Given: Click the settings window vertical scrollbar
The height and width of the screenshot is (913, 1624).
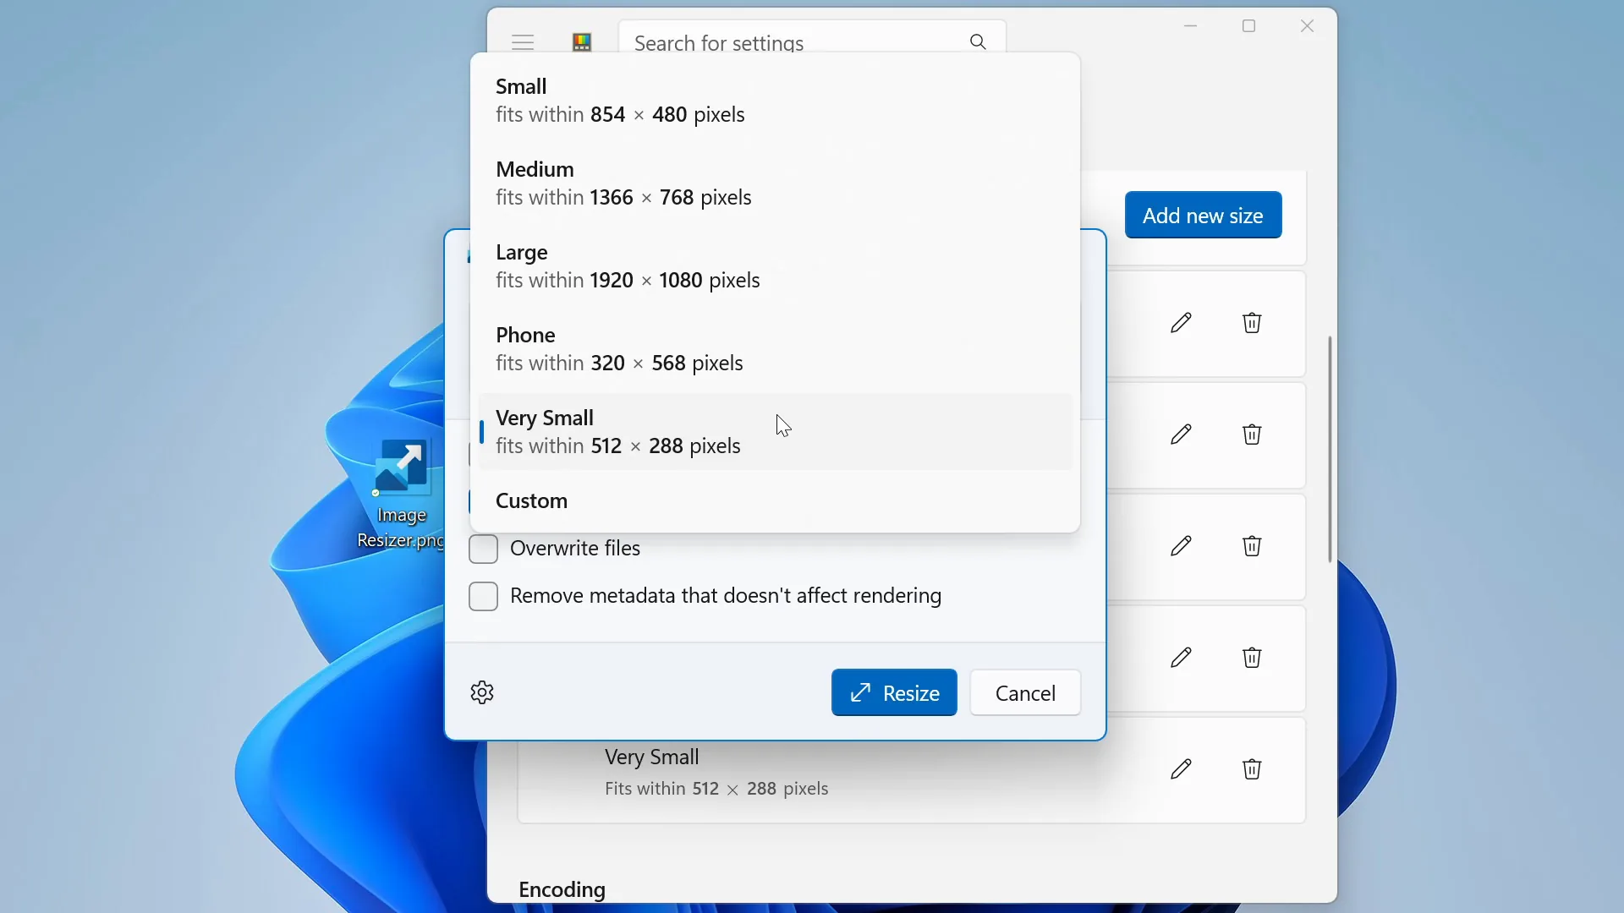Looking at the screenshot, I should [x=1330, y=449].
